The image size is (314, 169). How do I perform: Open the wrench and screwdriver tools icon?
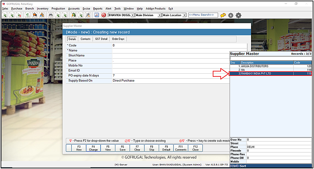click(88, 15)
